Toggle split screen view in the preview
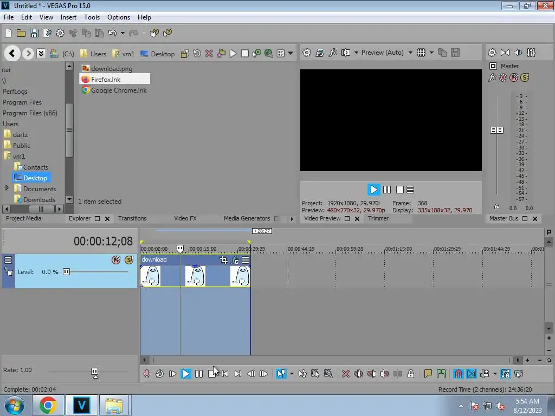 pyautogui.click(x=345, y=53)
